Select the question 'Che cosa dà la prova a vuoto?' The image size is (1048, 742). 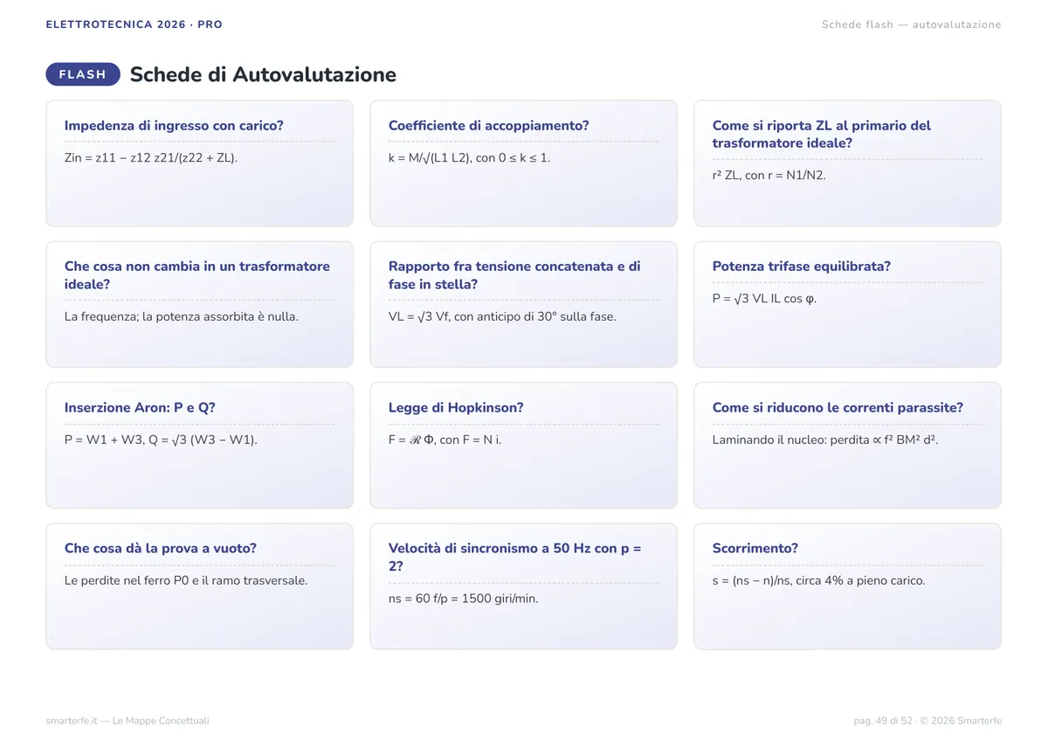click(x=161, y=549)
